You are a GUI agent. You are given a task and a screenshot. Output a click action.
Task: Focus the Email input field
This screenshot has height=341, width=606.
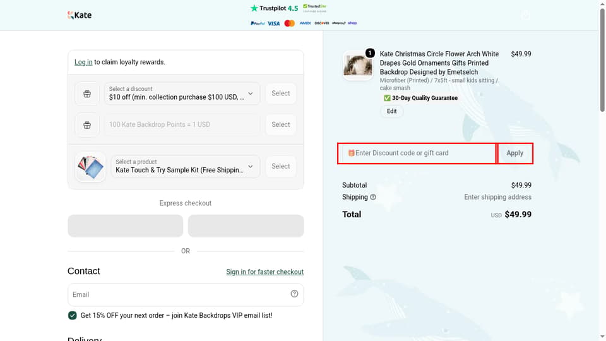[186, 295]
